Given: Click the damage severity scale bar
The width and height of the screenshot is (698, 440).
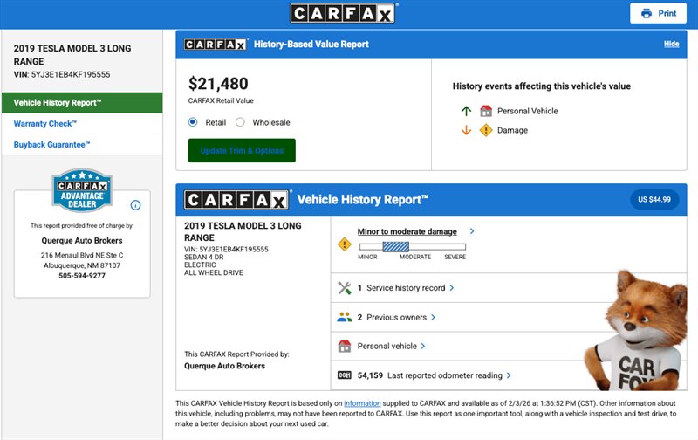Looking at the screenshot, I should point(412,247).
